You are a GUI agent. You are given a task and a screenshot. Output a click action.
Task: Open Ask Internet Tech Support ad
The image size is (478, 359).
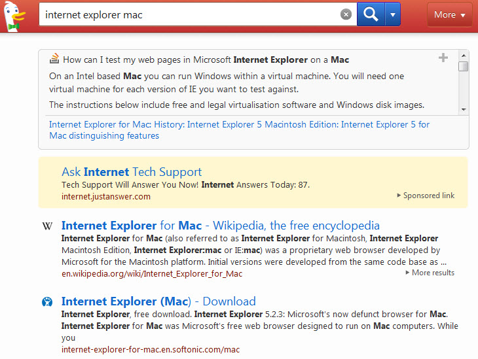(x=132, y=172)
